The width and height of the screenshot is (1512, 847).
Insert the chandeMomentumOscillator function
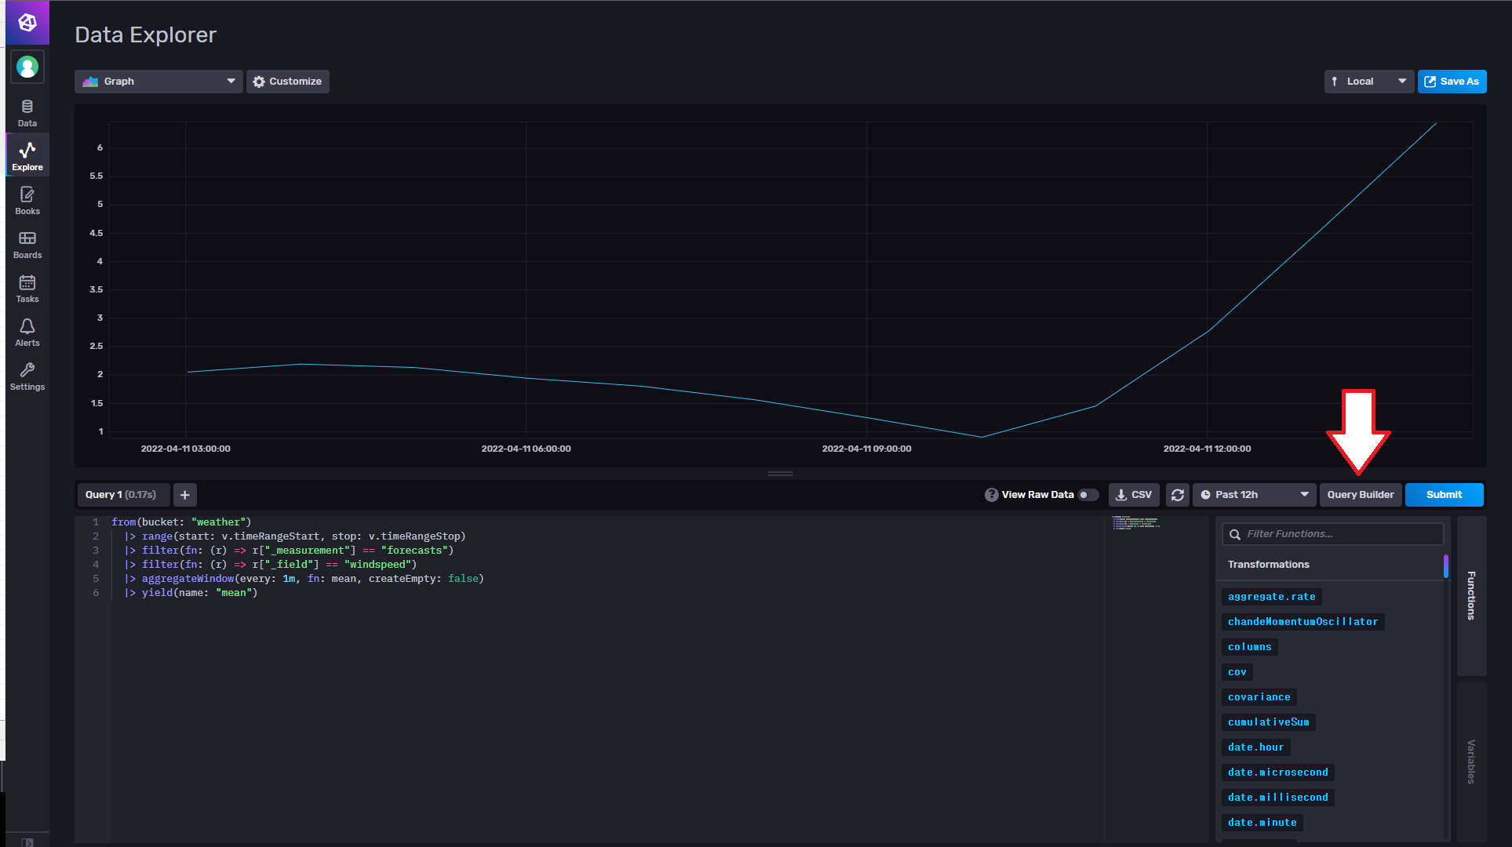click(x=1303, y=622)
